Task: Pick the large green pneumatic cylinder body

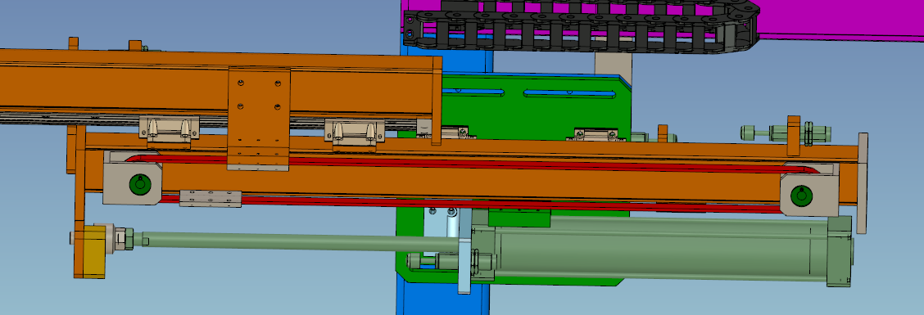Action: 660,250
